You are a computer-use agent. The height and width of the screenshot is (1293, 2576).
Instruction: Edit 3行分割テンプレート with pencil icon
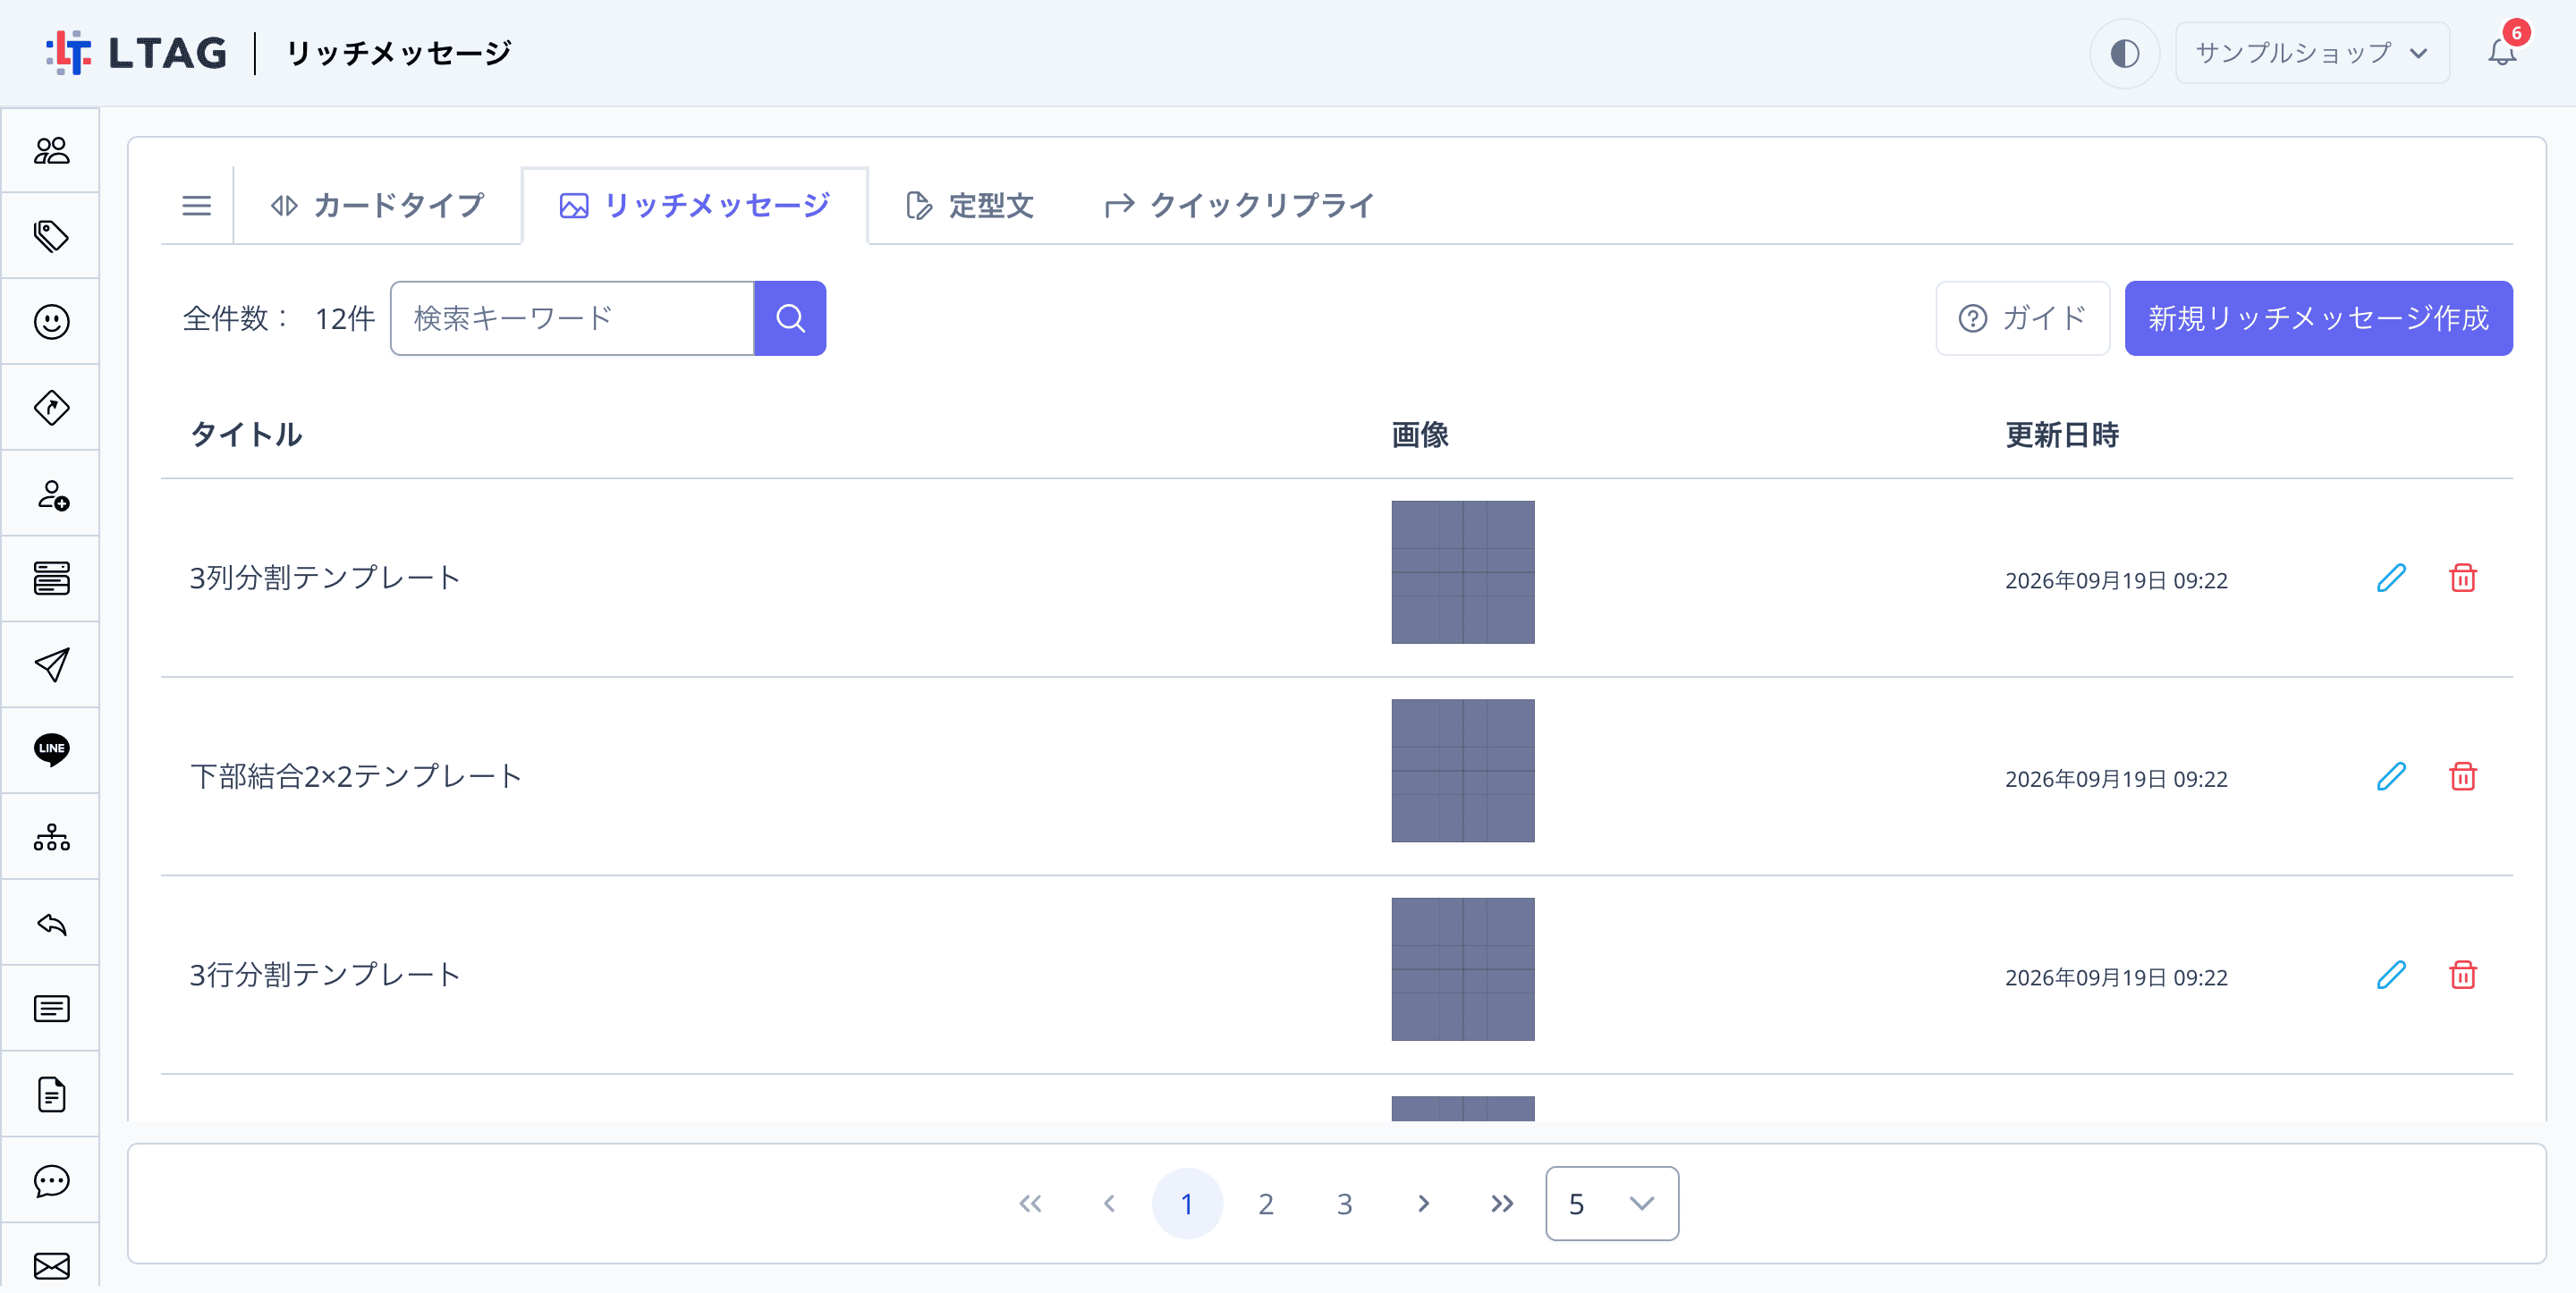(2391, 975)
